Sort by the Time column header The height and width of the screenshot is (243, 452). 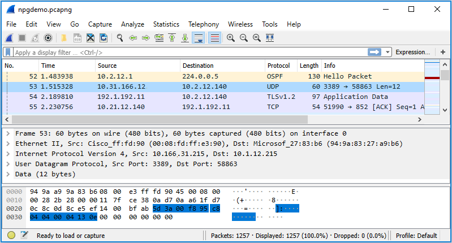pyautogui.click(x=67, y=66)
